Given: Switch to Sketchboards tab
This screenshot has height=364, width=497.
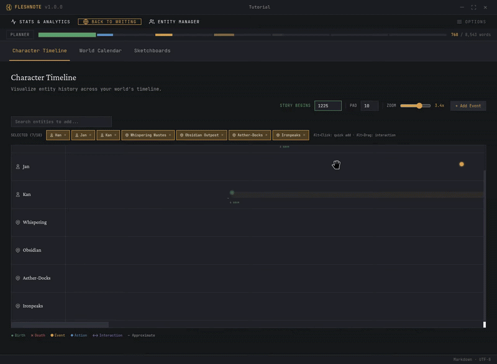Looking at the screenshot, I should (x=152, y=51).
